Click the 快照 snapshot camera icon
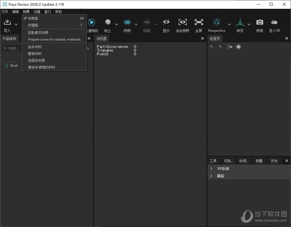This screenshot has width=291, height=227. pos(259,22)
